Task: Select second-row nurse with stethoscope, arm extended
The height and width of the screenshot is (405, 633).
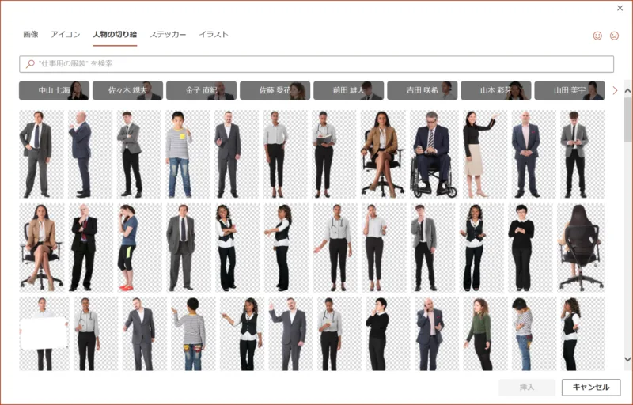Action: coord(335,248)
